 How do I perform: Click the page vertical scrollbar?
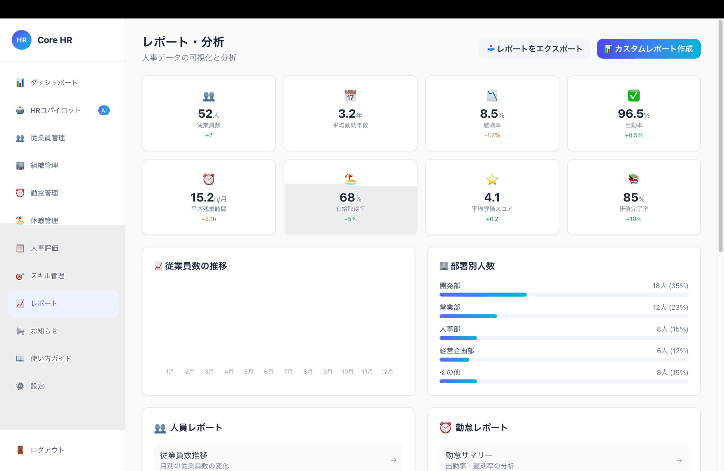tap(720, 136)
